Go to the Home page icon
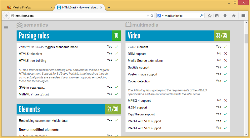This screenshot has width=250, height=138. point(233,15)
